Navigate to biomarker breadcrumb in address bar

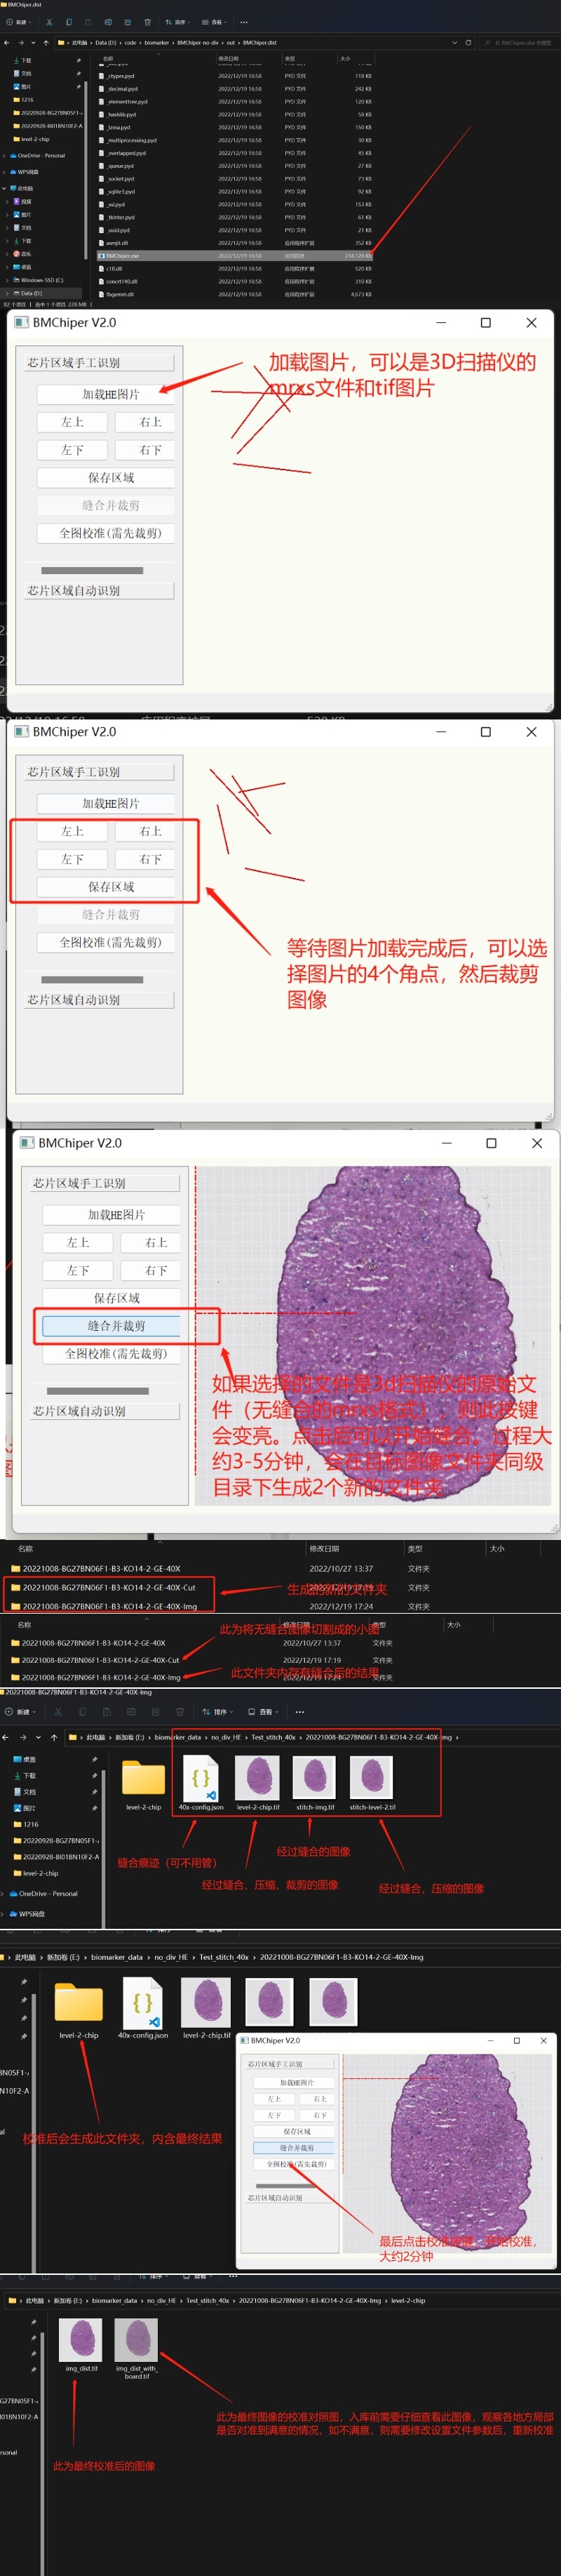coord(156,43)
